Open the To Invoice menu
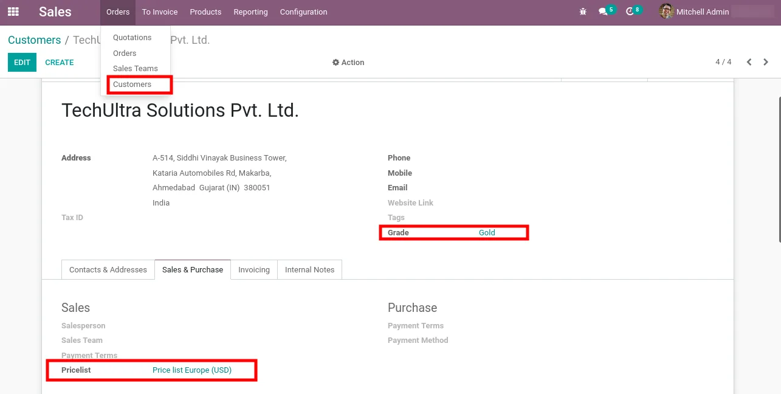Image resolution: width=781 pixels, height=394 pixels. [160, 12]
